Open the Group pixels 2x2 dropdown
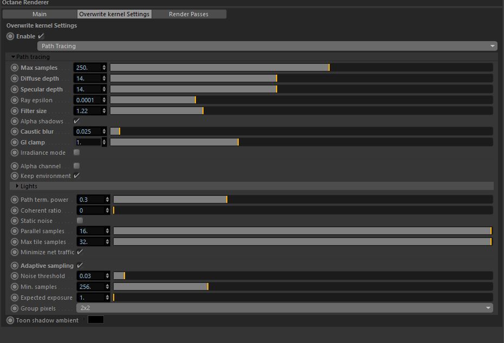Viewport: 504px width, 343px height. click(x=284, y=308)
